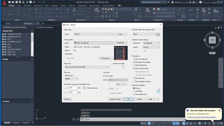Image resolution: width=224 pixels, height=126 pixels.
Task: Click the plotter tray icon in status bar
Action: tap(214, 123)
